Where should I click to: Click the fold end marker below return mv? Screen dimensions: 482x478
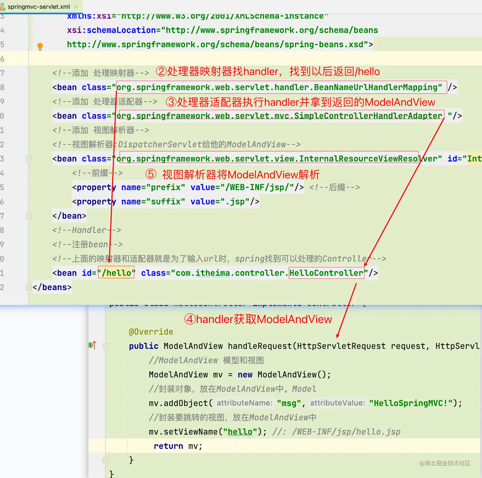(106, 460)
